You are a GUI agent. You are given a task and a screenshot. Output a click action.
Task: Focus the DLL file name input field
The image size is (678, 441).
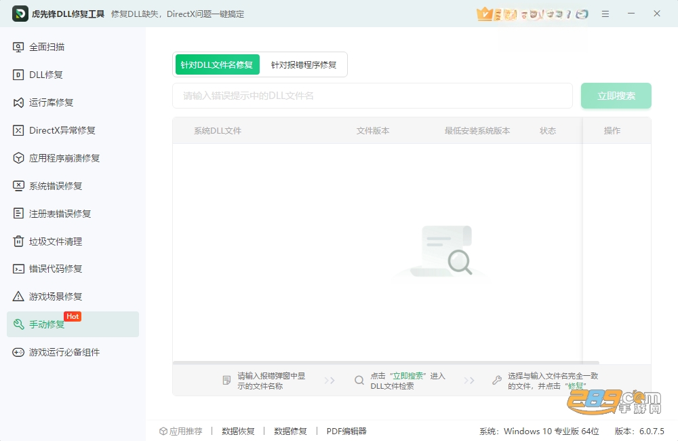tap(372, 96)
